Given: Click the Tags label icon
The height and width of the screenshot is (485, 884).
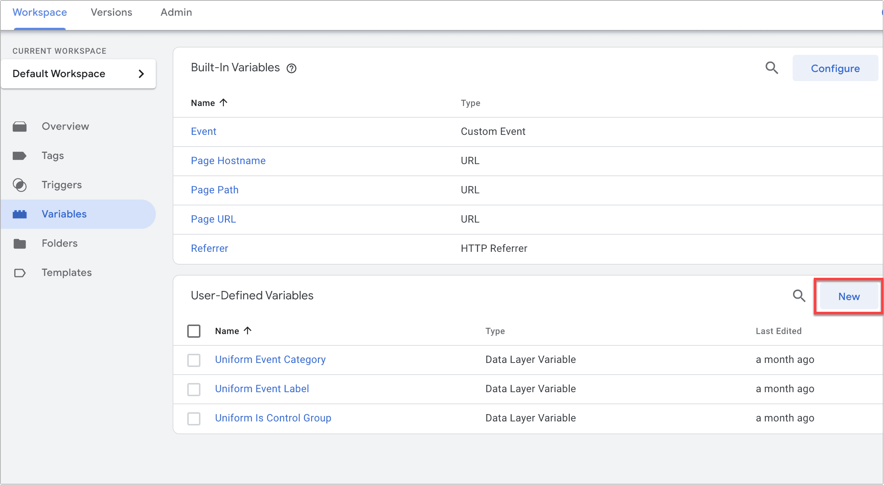Looking at the screenshot, I should coord(20,156).
